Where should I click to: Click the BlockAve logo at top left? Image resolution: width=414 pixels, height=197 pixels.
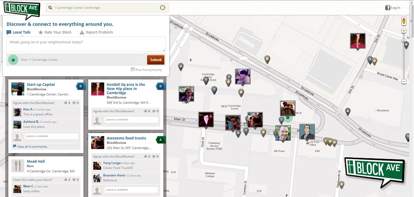(21, 8)
